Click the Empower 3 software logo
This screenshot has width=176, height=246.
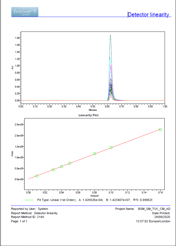click(25, 12)
